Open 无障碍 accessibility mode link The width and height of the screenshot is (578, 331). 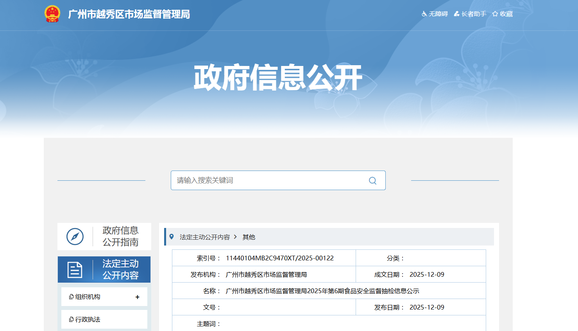tap(438, 14)
